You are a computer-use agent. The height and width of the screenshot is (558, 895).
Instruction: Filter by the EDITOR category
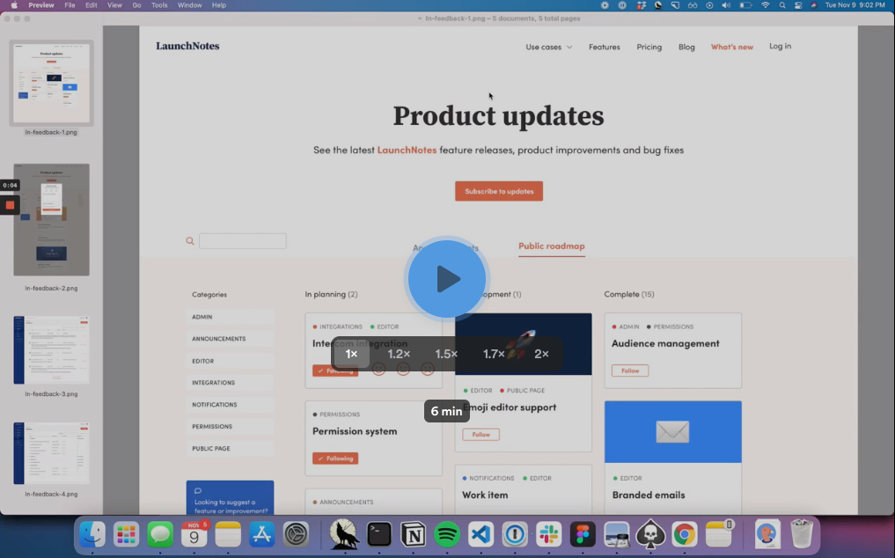click(x=230, y=361)
